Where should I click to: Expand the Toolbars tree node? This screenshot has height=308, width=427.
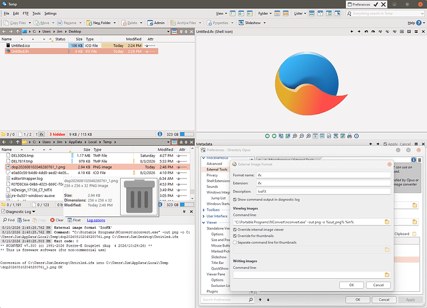click(204, 210)
